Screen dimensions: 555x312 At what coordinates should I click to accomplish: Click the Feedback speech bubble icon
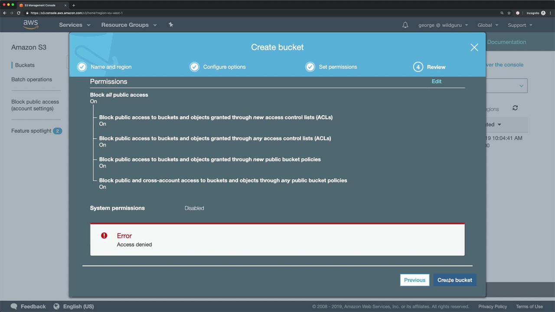(14, 306)
